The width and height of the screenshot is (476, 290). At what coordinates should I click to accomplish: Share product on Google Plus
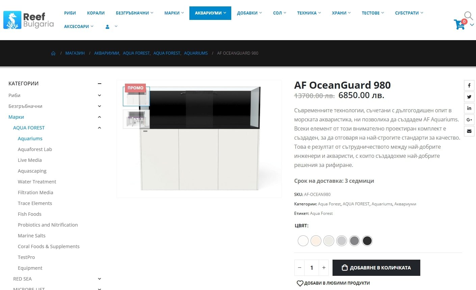(x=469, y=120)
